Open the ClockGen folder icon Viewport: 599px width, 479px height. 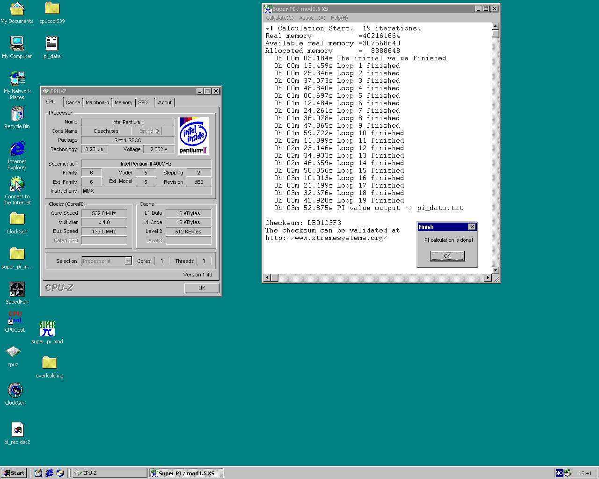tap(17, 223)
